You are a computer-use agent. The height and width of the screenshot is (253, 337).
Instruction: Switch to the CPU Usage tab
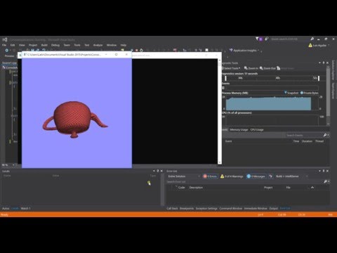pos(257,129)
